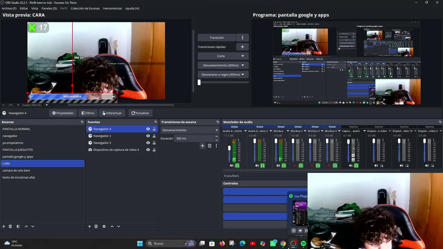Open Filtros for the selected source
443x249 pixels.
(x=88, y=113)
